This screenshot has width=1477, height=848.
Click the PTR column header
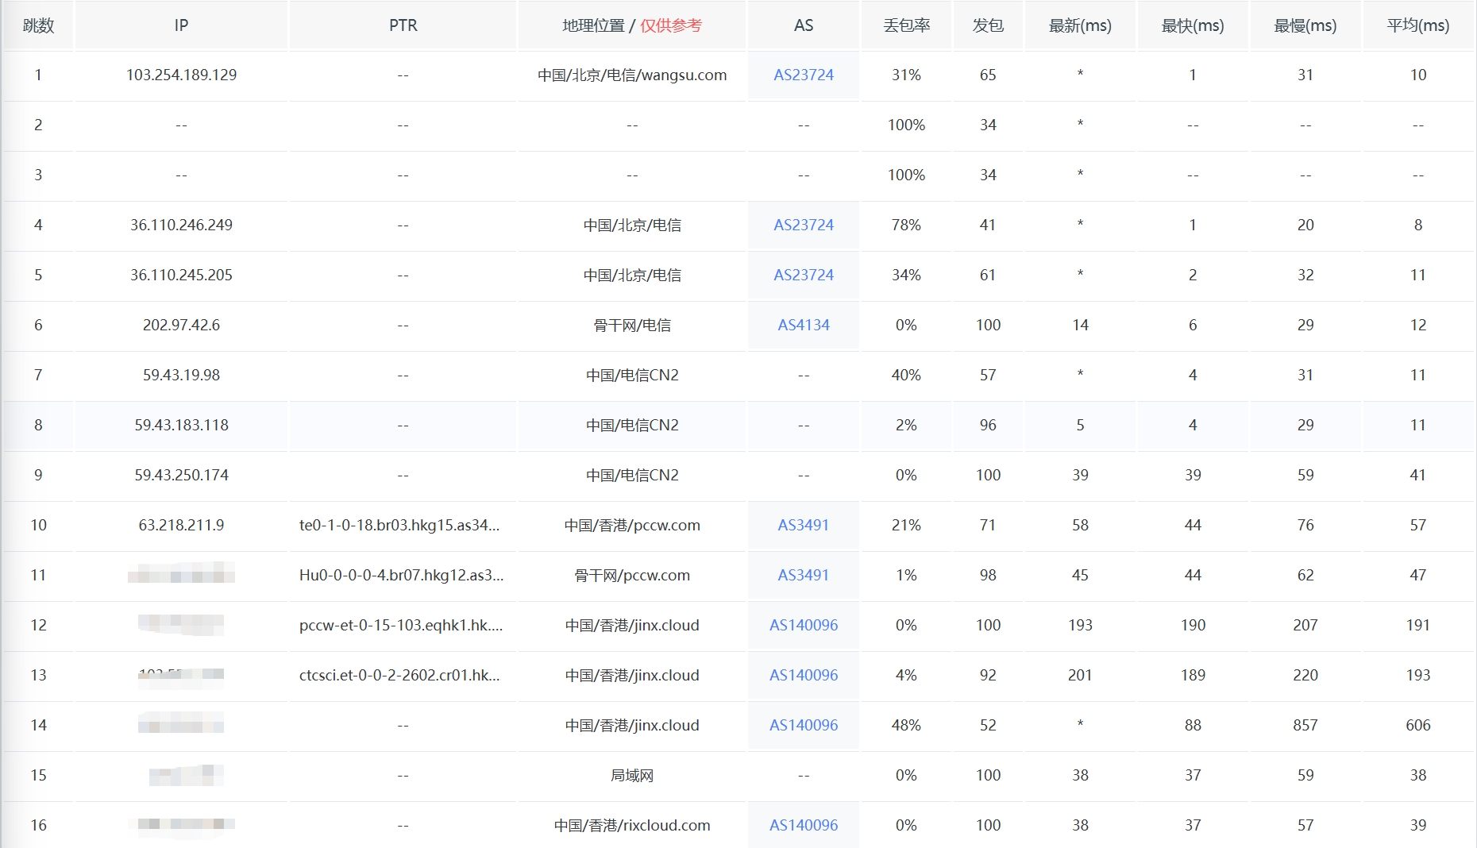tap(403, 25)
